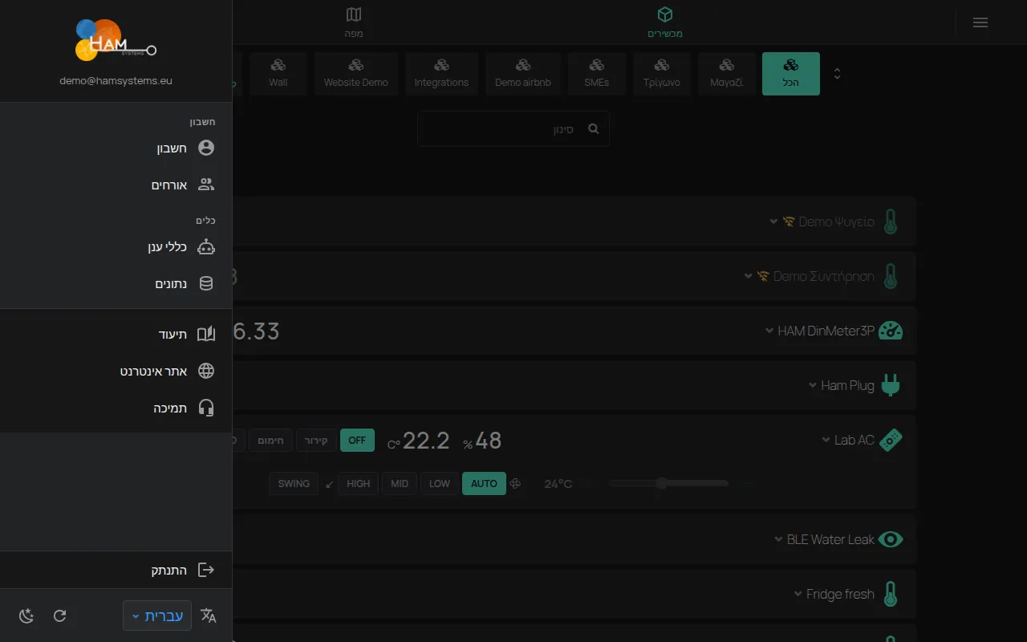
Task: Select the Μαγαζί group
Action: (727, 74)
